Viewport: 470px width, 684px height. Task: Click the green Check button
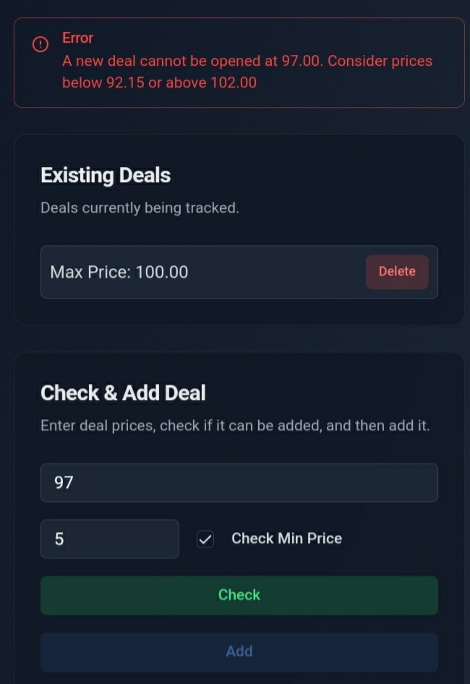(239, 596)
